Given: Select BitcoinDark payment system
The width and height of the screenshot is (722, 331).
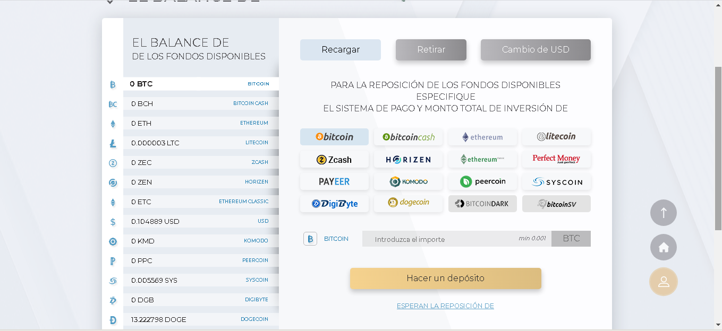Looking at the screenshot, I should coord(482,204).
